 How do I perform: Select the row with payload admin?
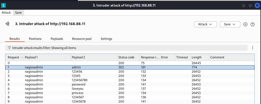click(130, 68)
